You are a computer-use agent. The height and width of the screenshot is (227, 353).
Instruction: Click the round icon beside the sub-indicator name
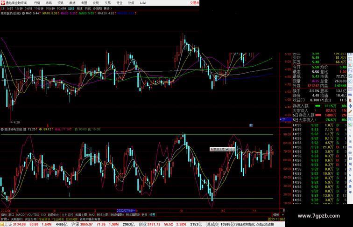(x=2, y=129)
